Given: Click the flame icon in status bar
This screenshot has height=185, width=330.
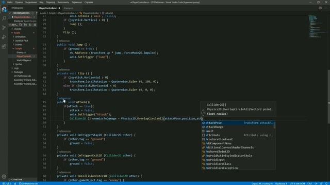Looking at the screenshot, I should (15, 183).
